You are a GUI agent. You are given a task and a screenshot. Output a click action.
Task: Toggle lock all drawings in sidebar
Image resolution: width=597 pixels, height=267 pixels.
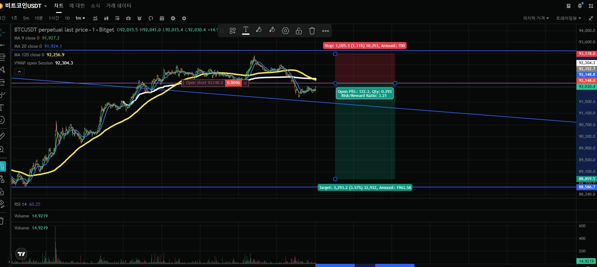2,192
